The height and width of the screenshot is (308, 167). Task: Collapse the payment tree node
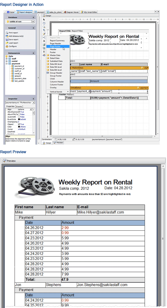(7, 64)
